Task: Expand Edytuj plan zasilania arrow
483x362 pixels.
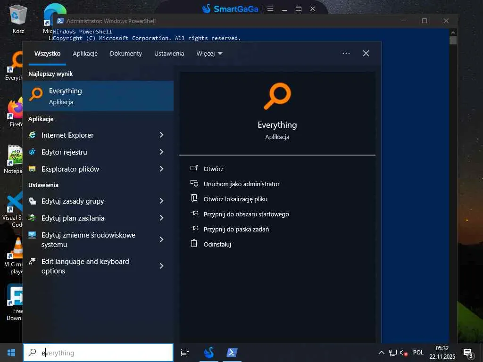Action: point(161,218)
